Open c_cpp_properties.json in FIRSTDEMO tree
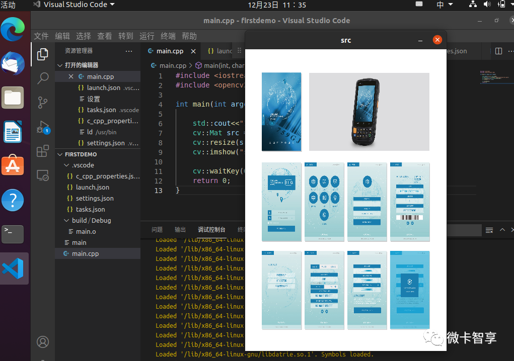Screen dimensions: 514x361 coord(98,176)
